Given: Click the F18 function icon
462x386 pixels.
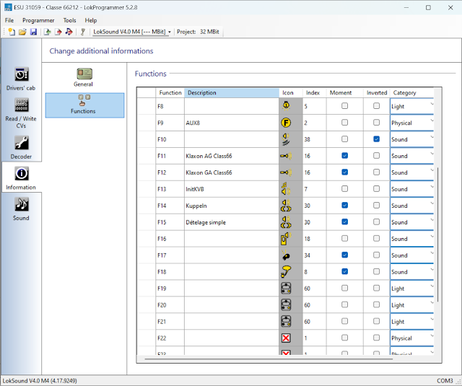Looking at the screenshot, I should pyautogui.click(x=286, y=272).
